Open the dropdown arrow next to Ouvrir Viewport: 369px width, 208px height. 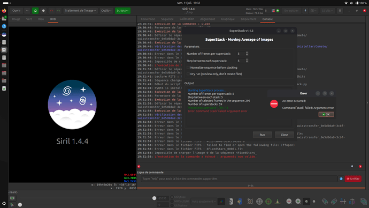click(x=27, y=11)
